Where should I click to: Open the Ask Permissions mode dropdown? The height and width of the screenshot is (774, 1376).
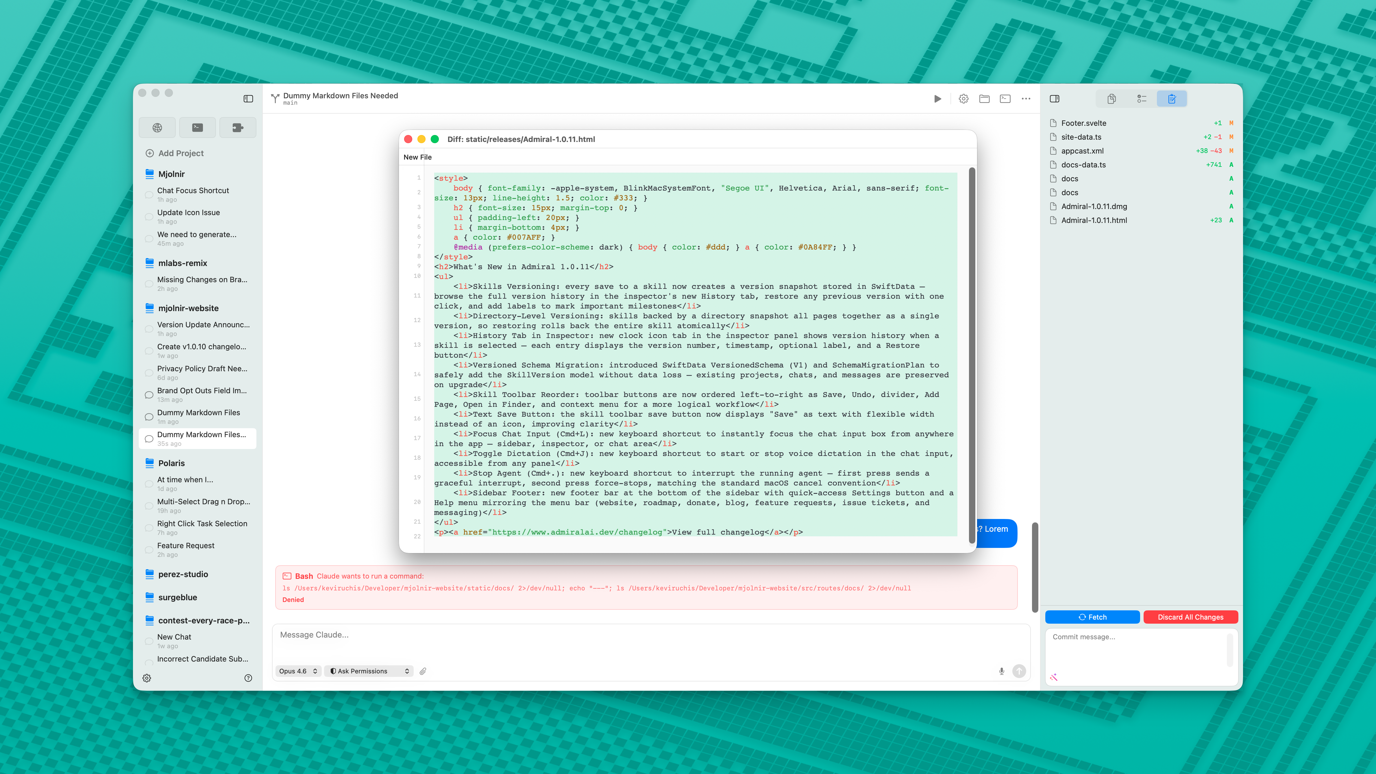click(369, 671)
